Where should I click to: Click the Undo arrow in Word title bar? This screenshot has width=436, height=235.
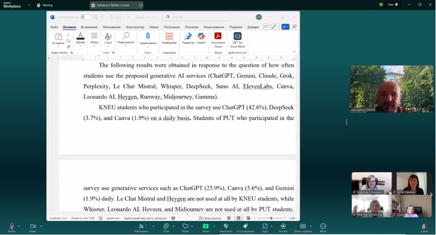[x=103, y=17]
